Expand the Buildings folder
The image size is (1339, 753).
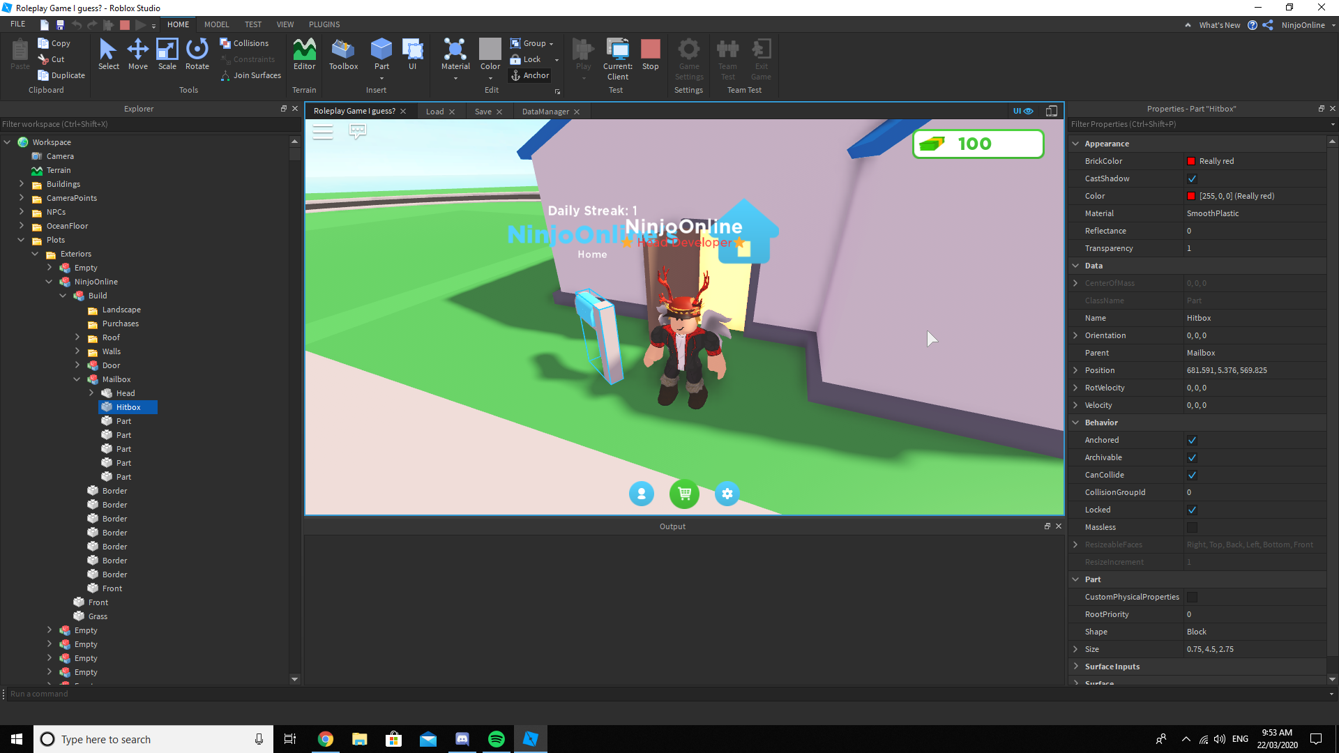pos(22,184)
